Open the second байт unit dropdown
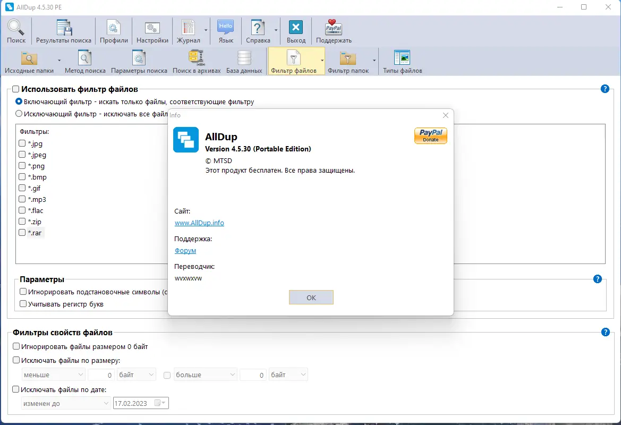 pos(288,375)
